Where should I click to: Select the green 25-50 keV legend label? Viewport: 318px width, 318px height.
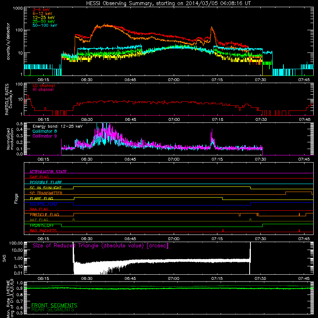tap(44, 21)
